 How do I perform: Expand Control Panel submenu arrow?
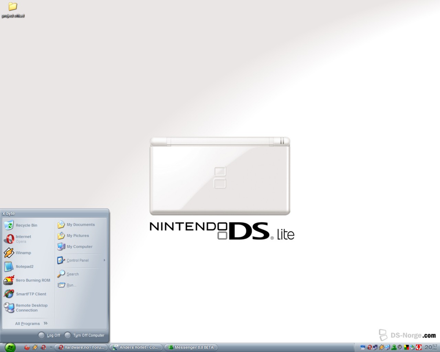pos(104,260)
